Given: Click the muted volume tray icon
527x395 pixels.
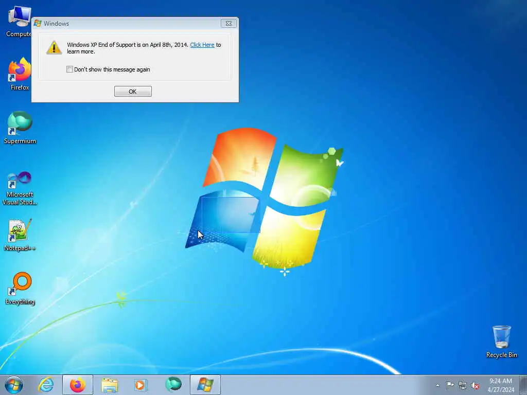Looking at the screenshot, I should [x=475, y=385].
